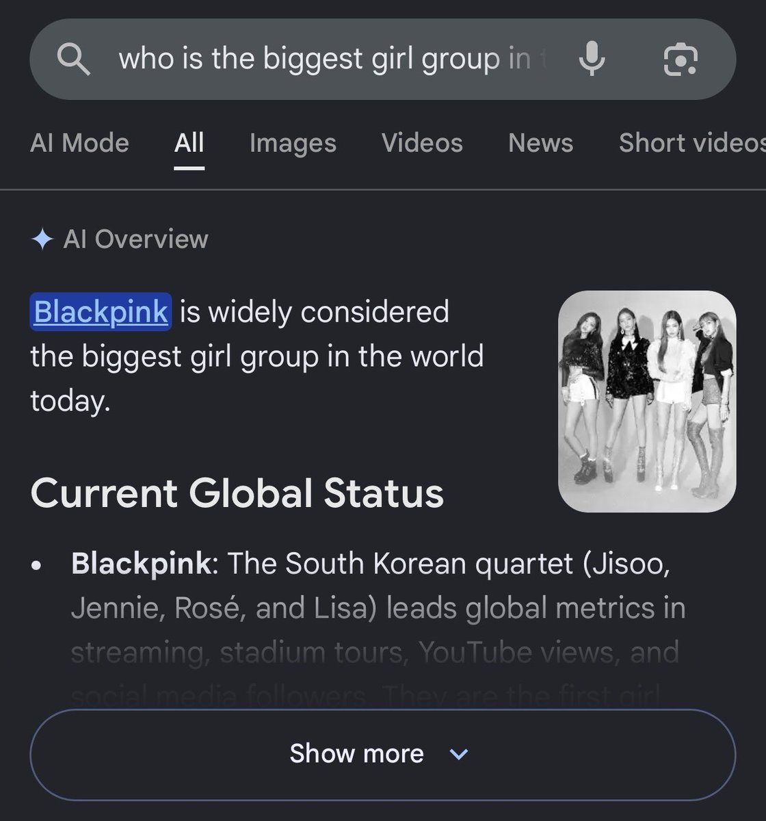
Task: Switch to the News tab
Action: point(540,143)
